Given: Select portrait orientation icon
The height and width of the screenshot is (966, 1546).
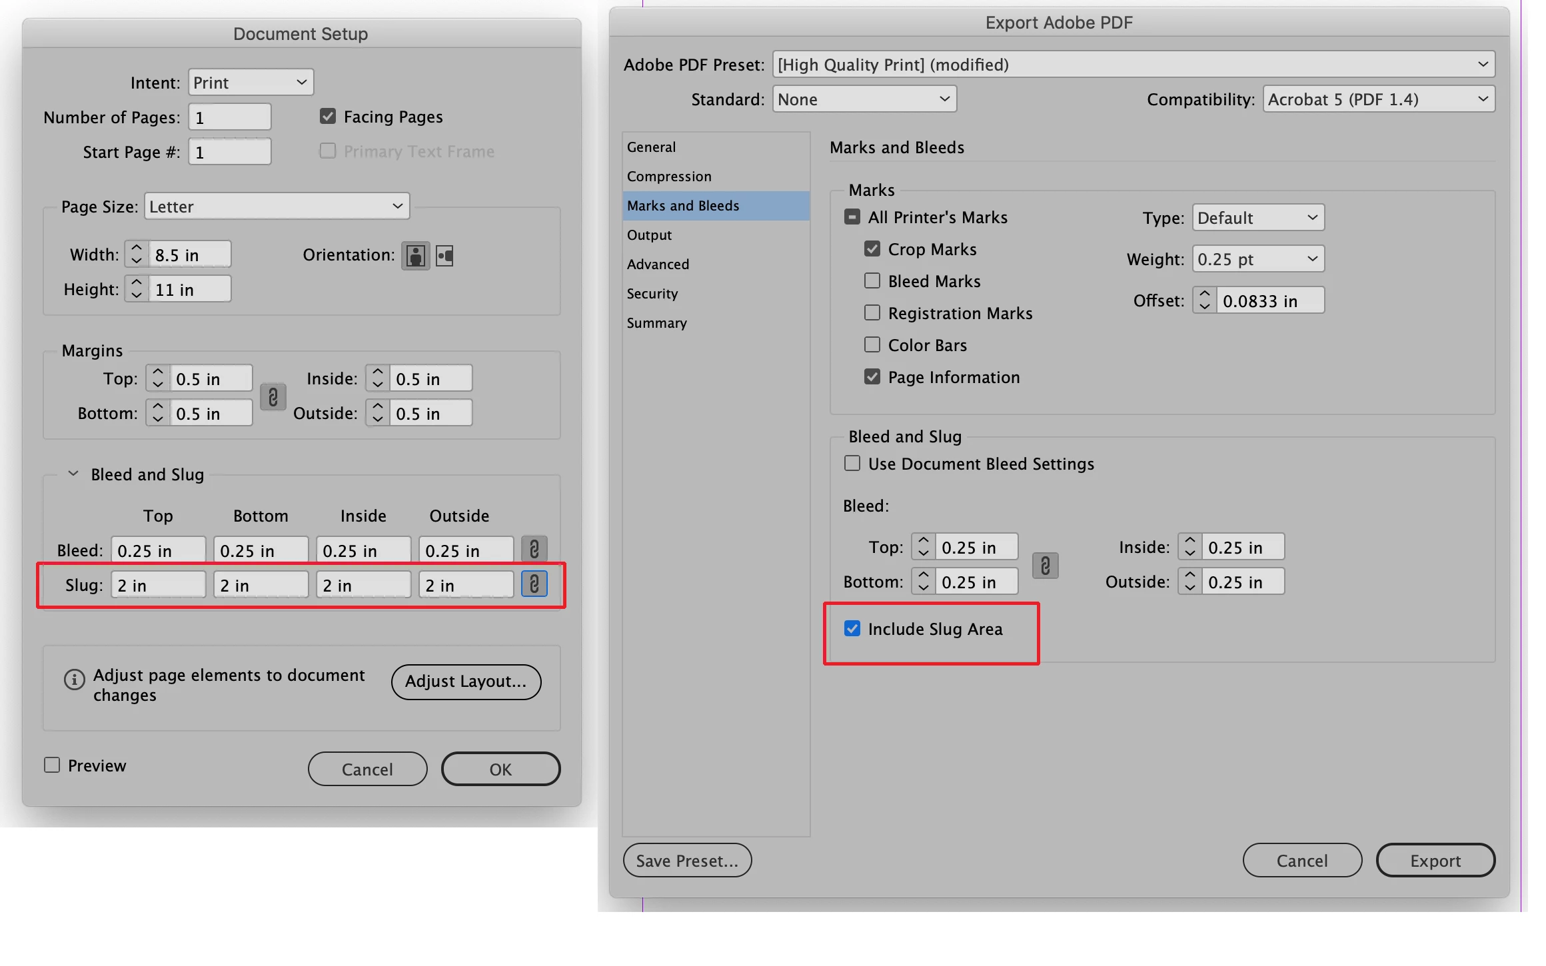Looking at the screenshot, I should tap(415, 256).
